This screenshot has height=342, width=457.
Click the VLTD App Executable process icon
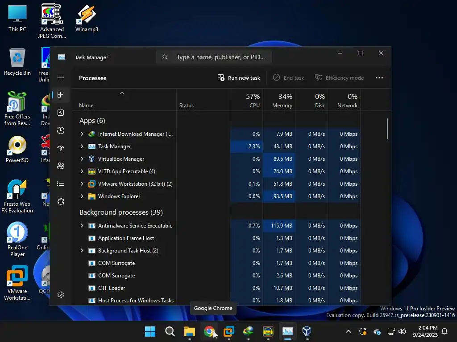[x=92, y=171]
